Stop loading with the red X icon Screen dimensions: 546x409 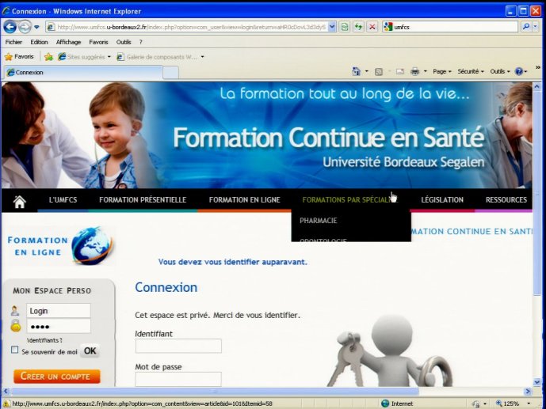click(x=372, y=27)
